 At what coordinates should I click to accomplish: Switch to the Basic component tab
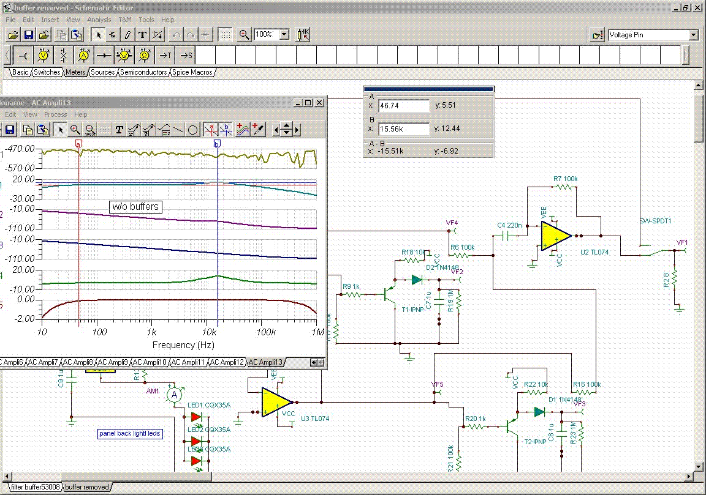[20, 72]
